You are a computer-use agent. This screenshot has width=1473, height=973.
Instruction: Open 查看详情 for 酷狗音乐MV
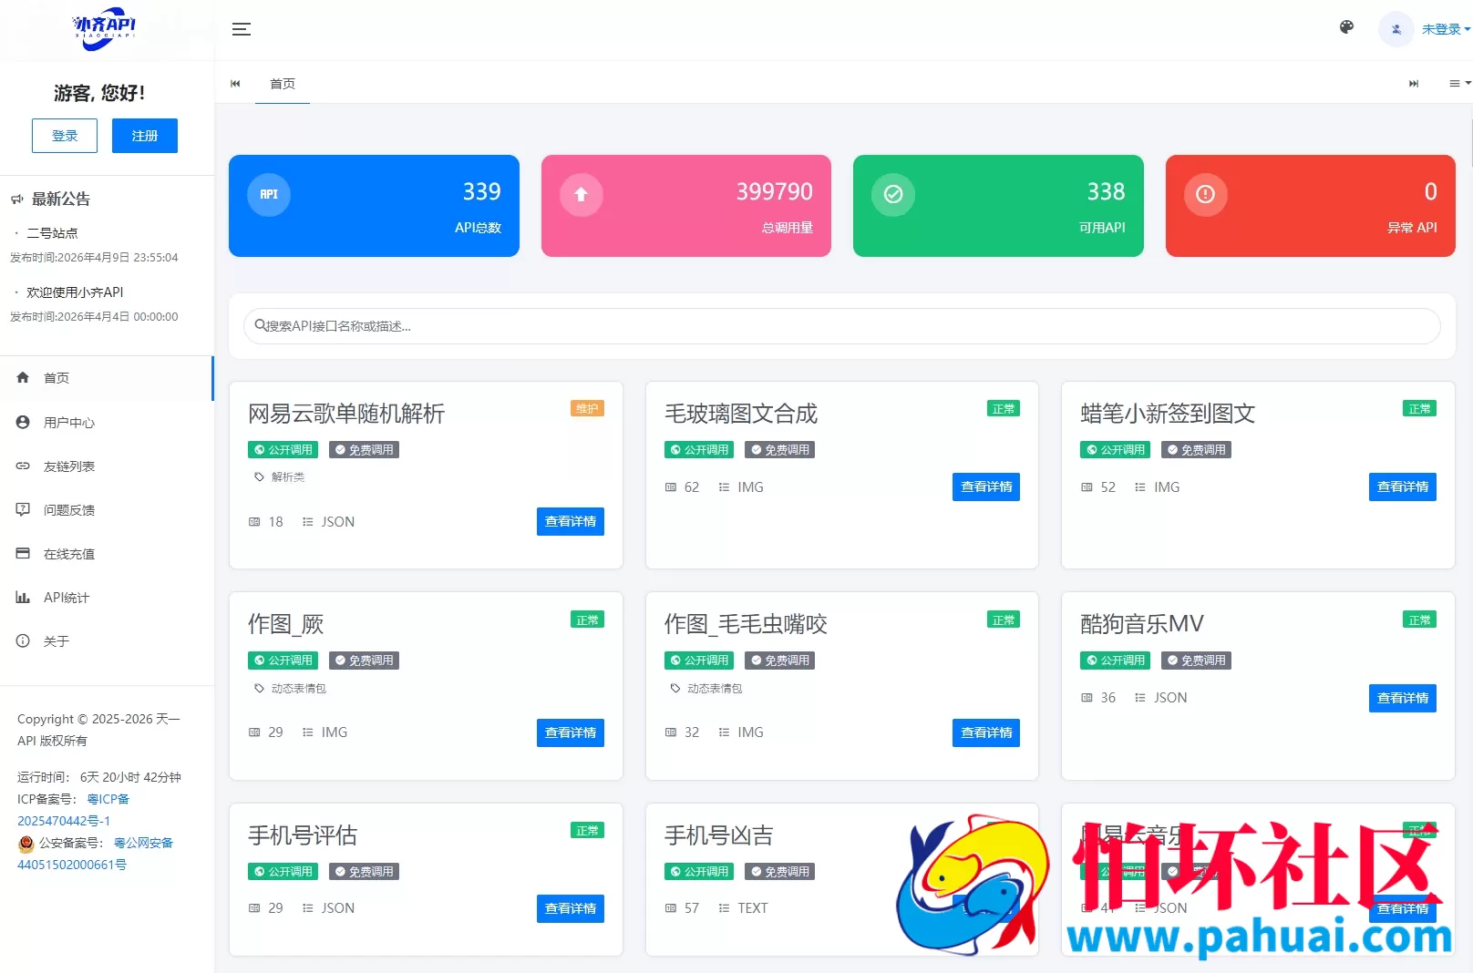click(x=1402, y=698)
